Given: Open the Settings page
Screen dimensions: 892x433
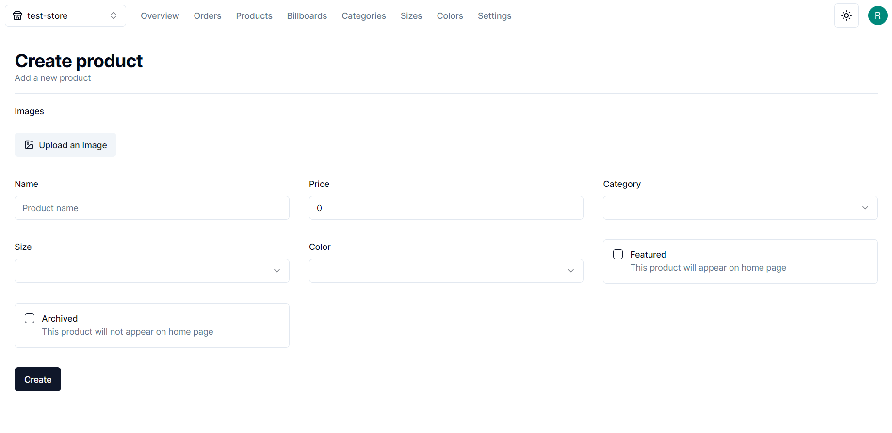Looking at the screenshot, I should click(x=494, y=16).
